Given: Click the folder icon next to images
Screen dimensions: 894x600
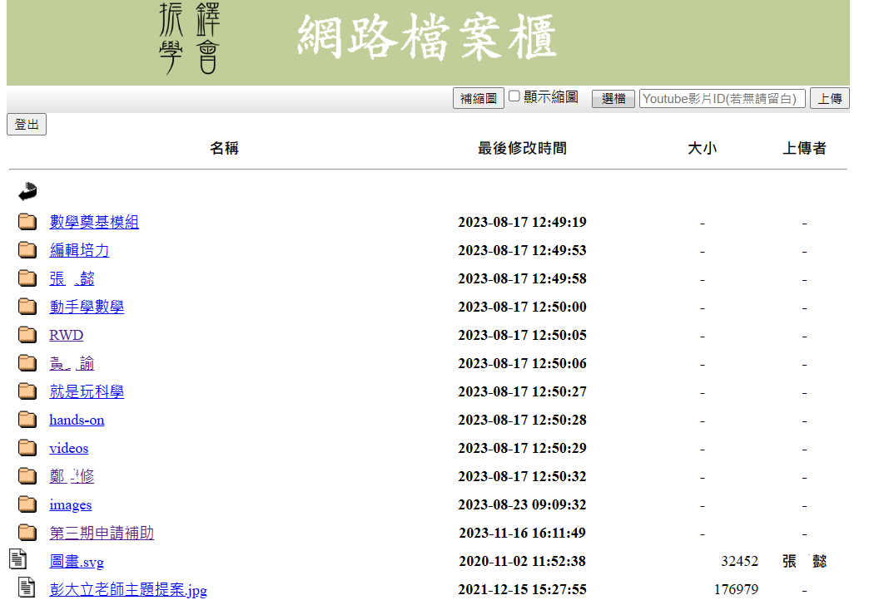Looking at the screenshot, I should click(x=27, y=504).
